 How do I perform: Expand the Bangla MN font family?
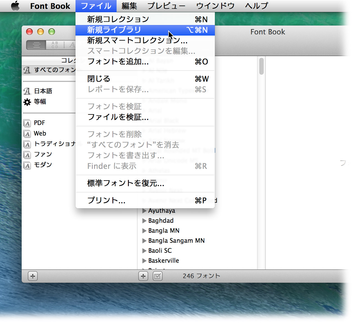tap(144, 231)
